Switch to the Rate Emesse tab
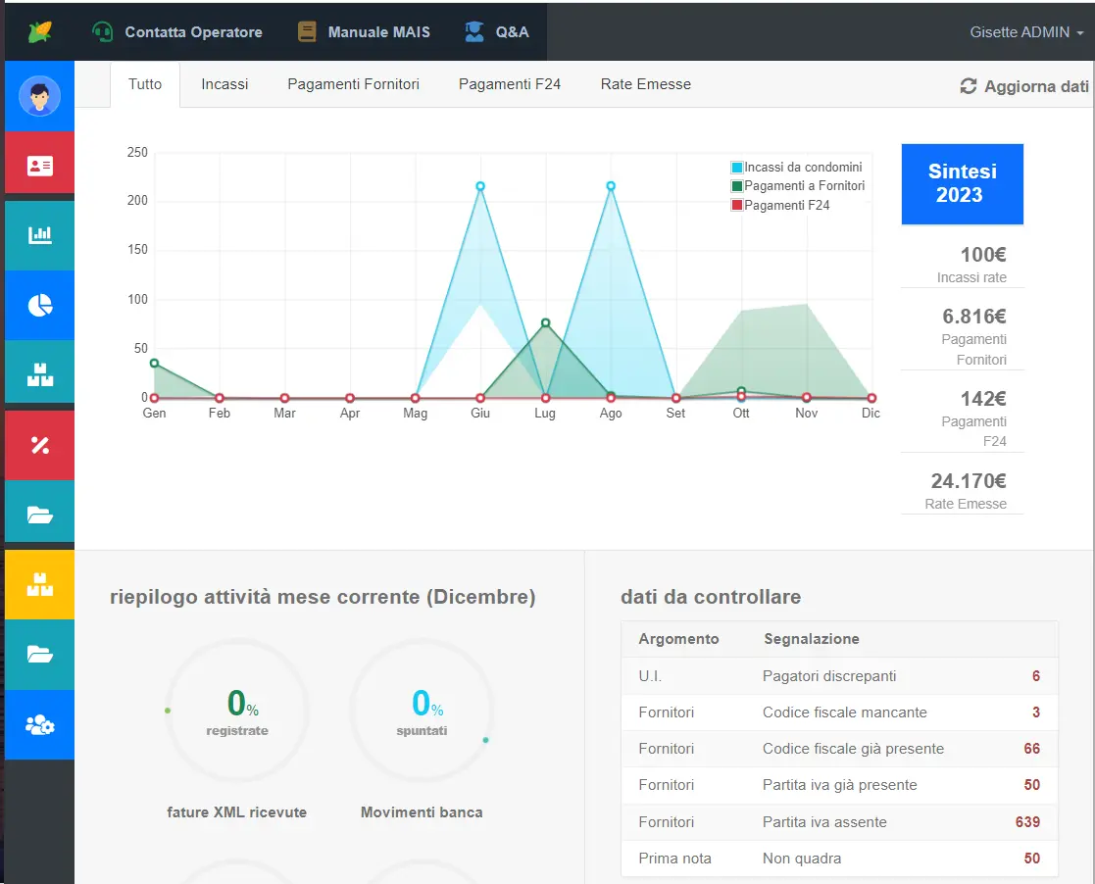1095x884 pixels. click(x=646, y=84)
